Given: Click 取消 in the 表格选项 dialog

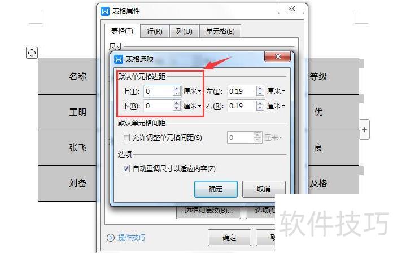Looking at the screenshot, I should click(264, 189).
